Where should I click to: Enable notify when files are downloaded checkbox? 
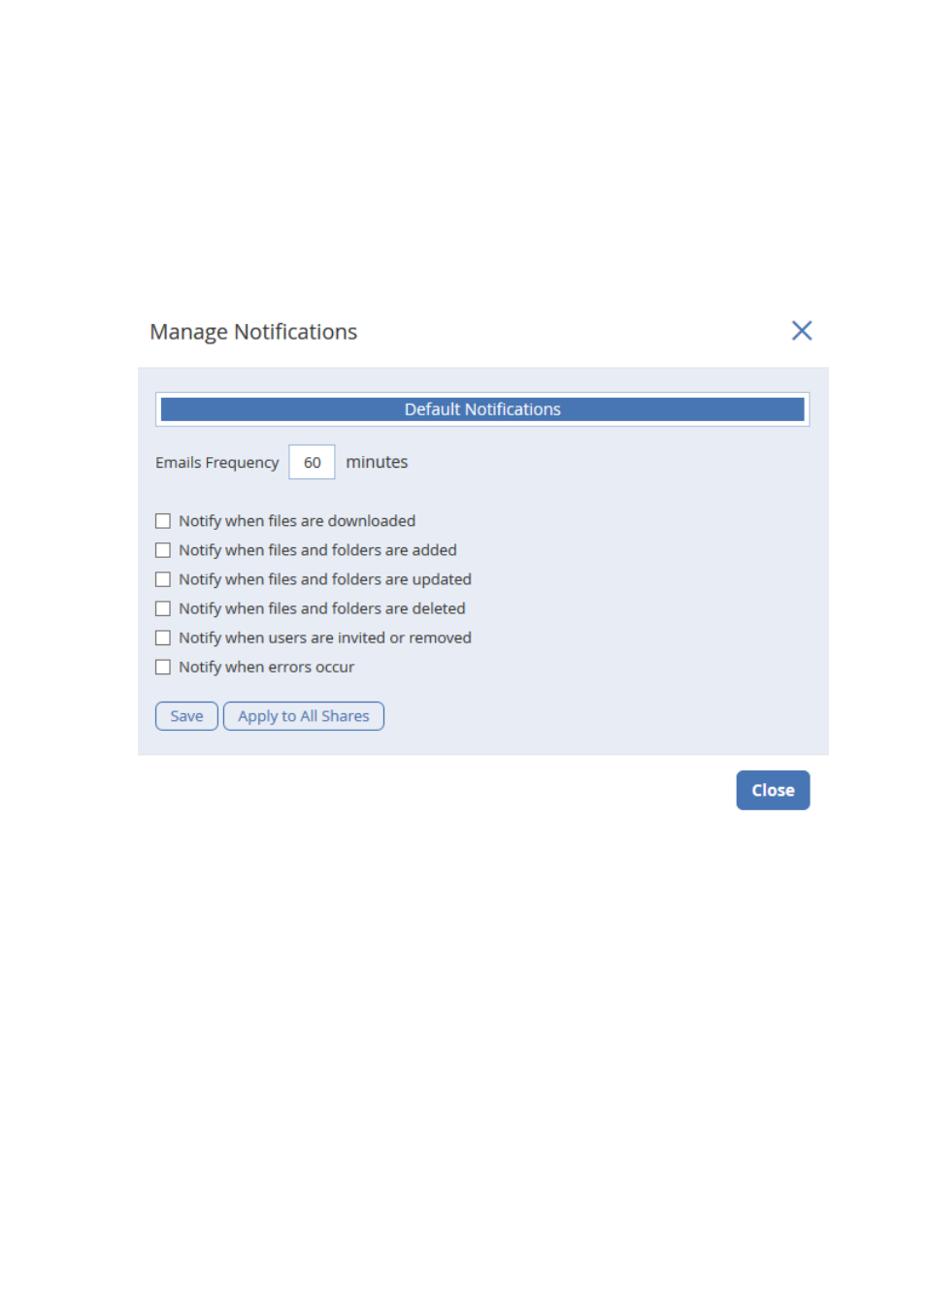coord(163,521)
